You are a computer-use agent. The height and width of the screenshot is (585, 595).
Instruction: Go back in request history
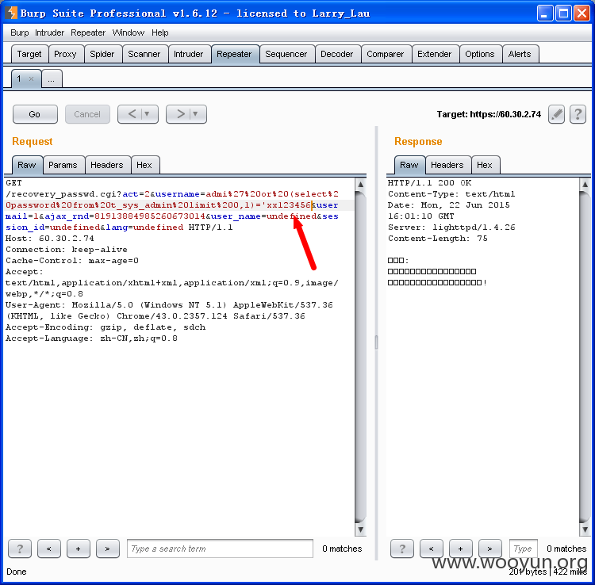[132, 114]
